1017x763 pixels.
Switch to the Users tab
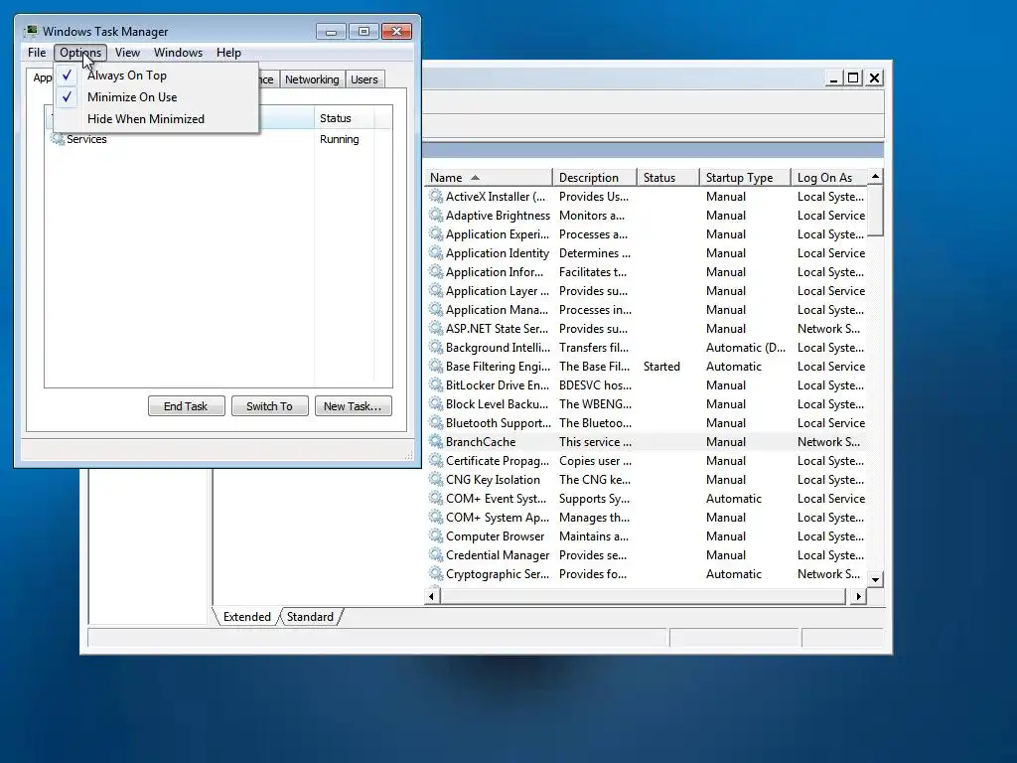coord(364,79)
